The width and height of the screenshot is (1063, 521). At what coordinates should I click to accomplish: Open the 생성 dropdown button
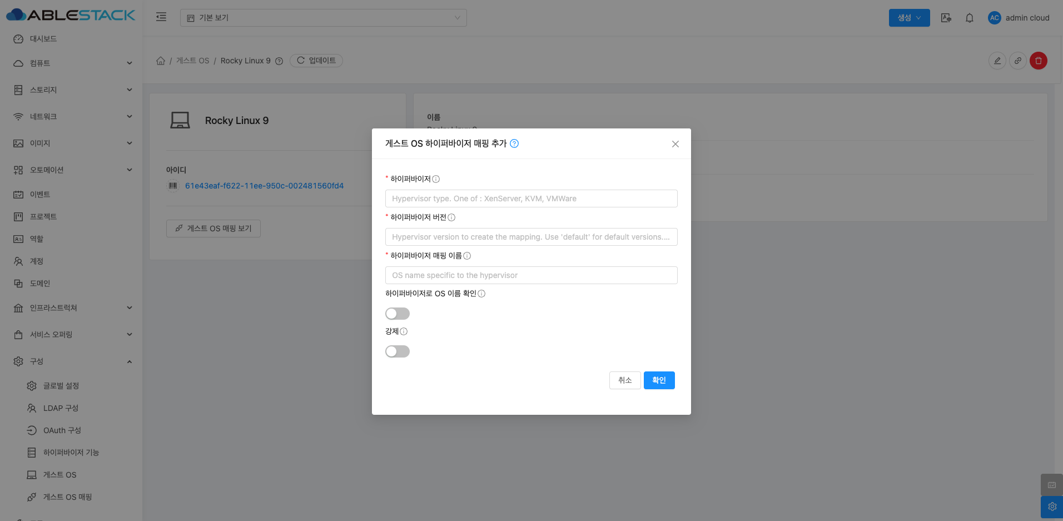click(x=909, y=18)
